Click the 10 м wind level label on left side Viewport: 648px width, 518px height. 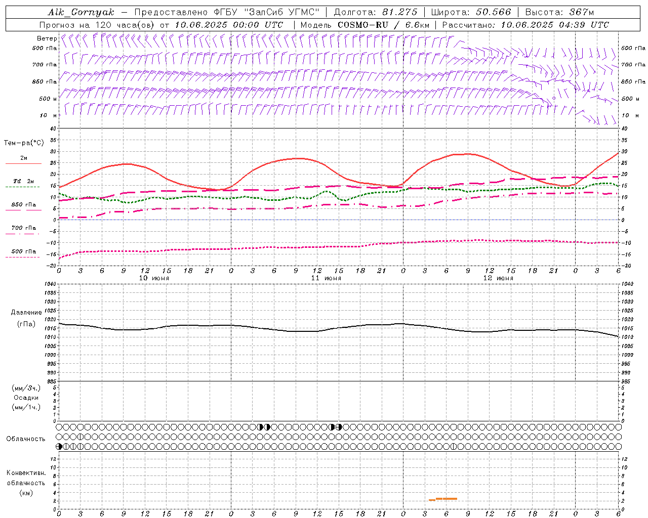point(49,115)
